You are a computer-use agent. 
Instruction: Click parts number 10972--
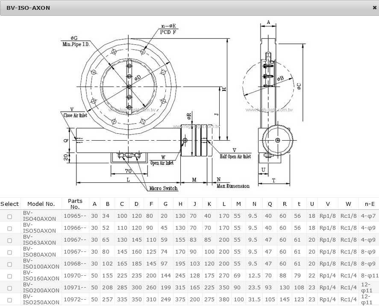[x=75, y=300]
